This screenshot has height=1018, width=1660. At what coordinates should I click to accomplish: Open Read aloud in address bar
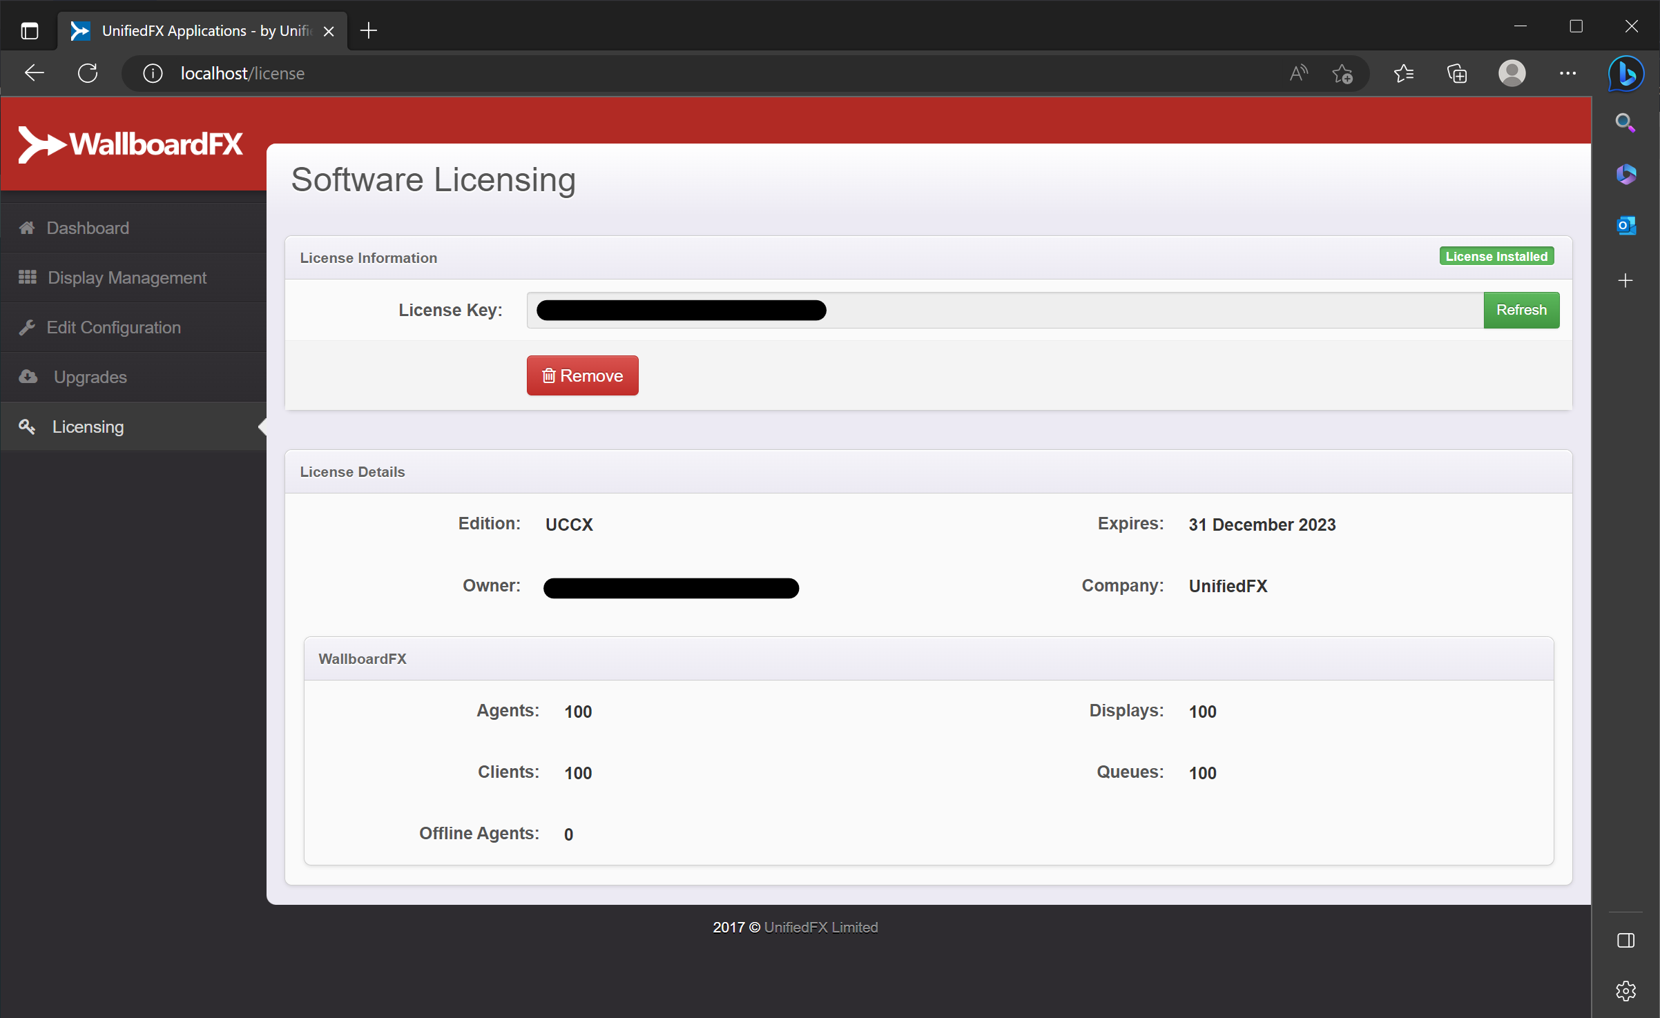point(1298,73)
